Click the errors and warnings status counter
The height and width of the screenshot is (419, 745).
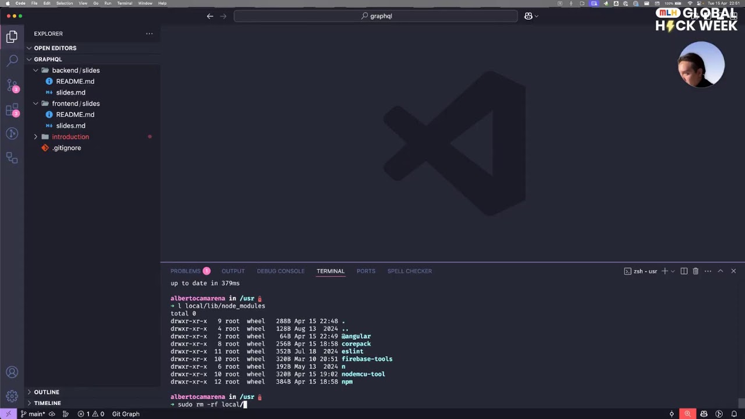[x=91, y=414]
